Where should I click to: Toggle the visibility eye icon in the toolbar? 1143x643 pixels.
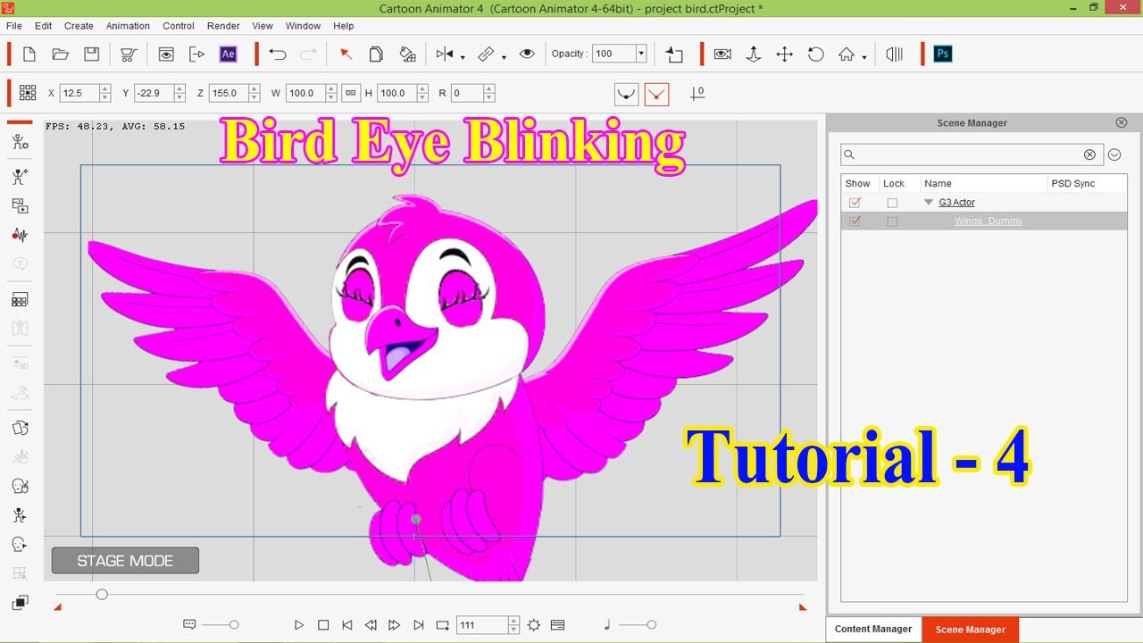pyautogui.click(x=527, y=54)
